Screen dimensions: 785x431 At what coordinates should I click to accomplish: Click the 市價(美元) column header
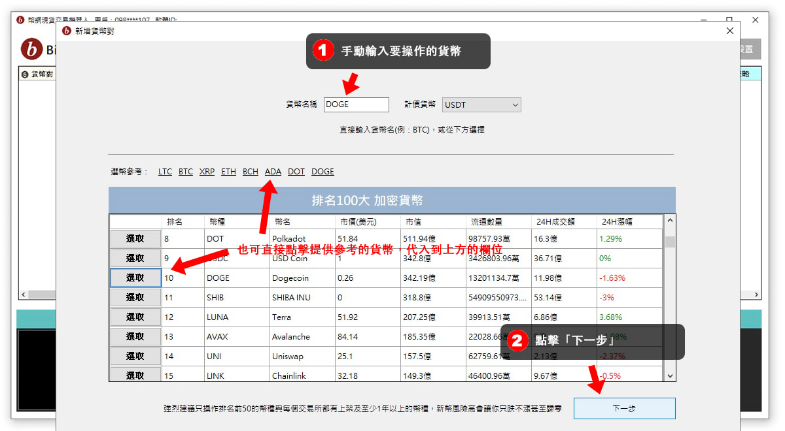[368, 222]
